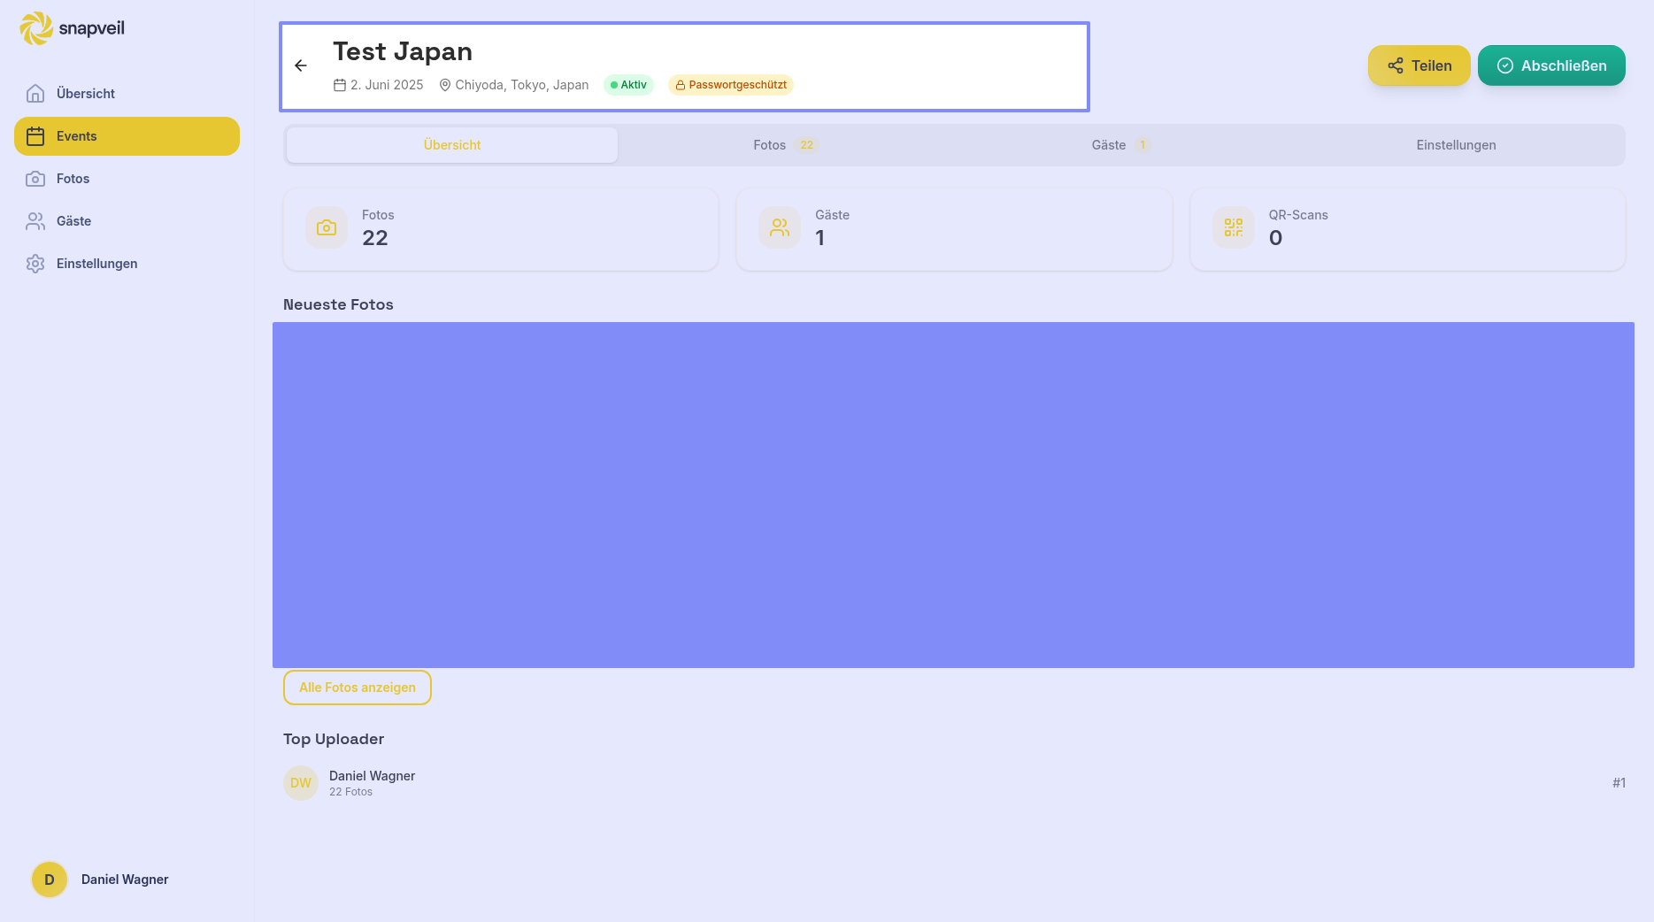1654x922 pixels.
Task: Click Alle Fotos anzeigen button
Action: [x=358, y=688]
